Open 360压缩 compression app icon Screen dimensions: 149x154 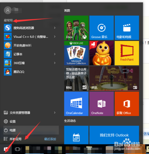(8, 63)
